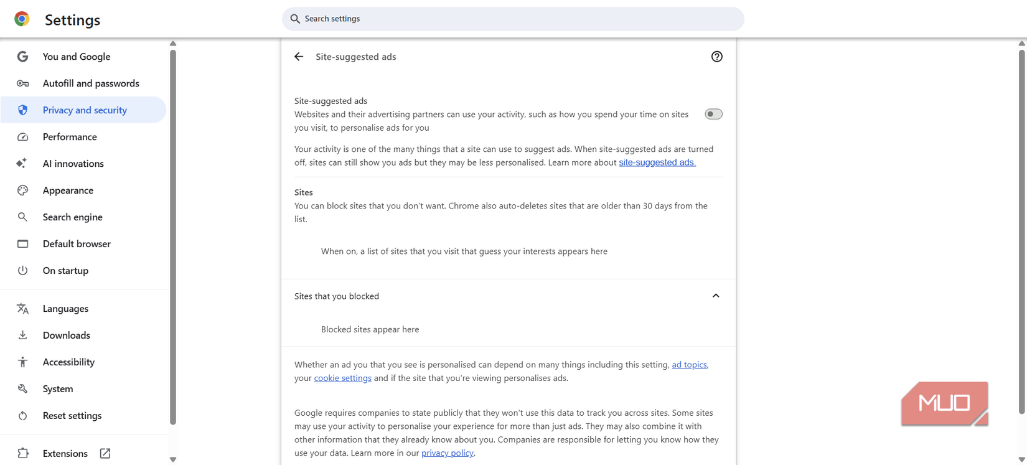This screenshot has width=1027, height=465.
Task: Click the Appearance palette icon
Action: point(22,190)
